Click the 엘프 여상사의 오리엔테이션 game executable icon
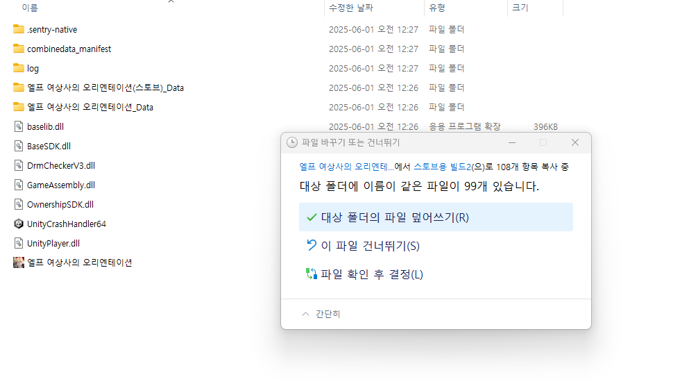The height and width of the screenshot is (384, 680). (18, 262)
